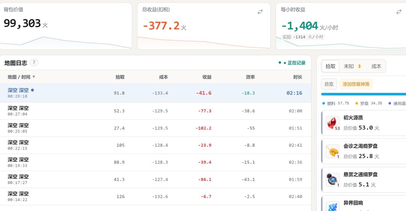Screen dimensions: 406x211
Task: Open the 会诊之渴瘾罗盘 item card
Action: (364, 151)
